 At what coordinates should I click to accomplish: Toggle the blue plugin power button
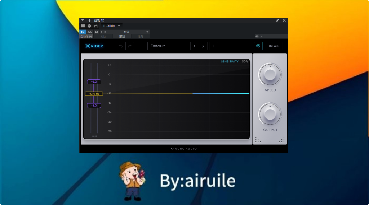83,32
